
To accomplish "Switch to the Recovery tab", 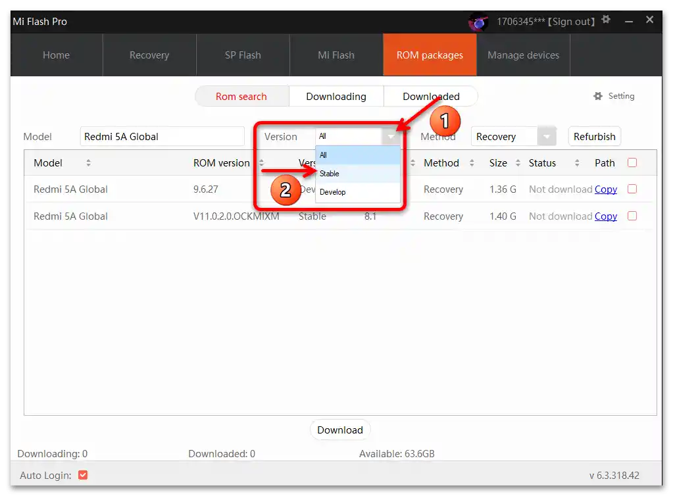I will click(x=149, y=55).
